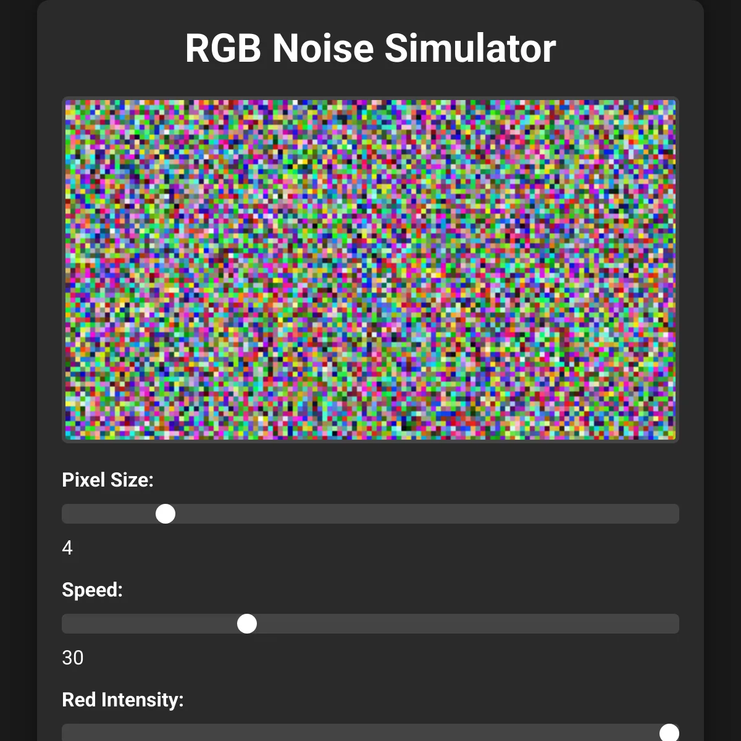
Task: Click the "Red Intensity:" label
Action: click(123, 700)
